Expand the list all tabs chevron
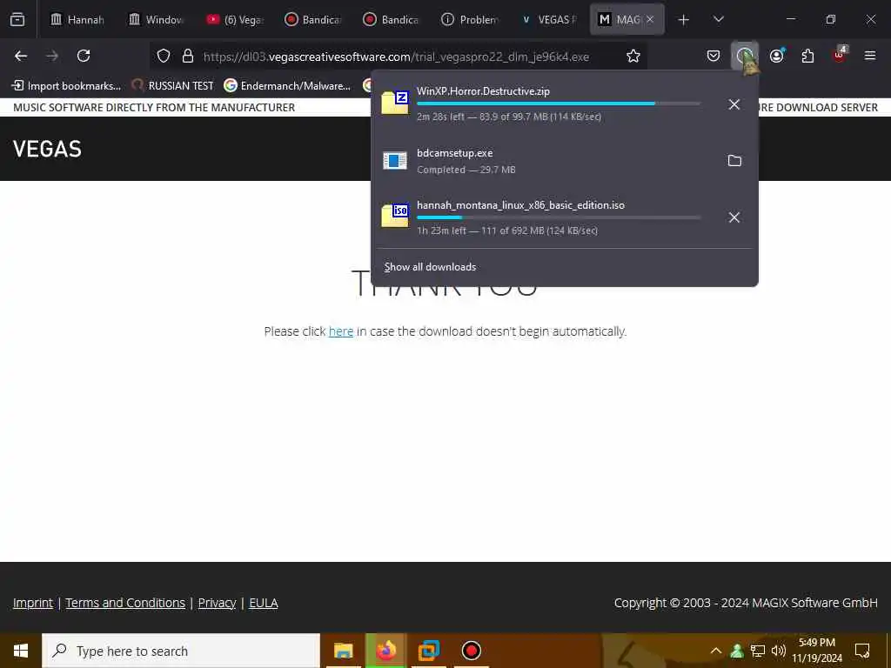Screen dimensions: 891x668 click(719, 19)
